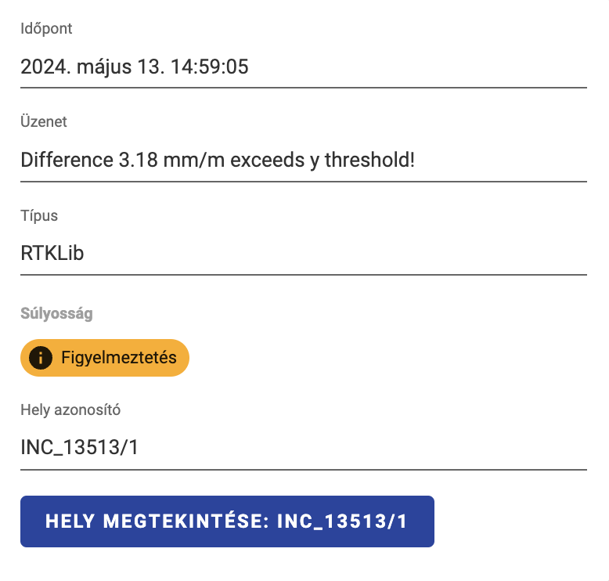Click the Súlyosság section label
The height and width of the screenshot is (581, 609).
click(x=56, y=314)
